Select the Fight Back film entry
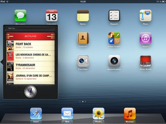 click(x=31, y=46)
